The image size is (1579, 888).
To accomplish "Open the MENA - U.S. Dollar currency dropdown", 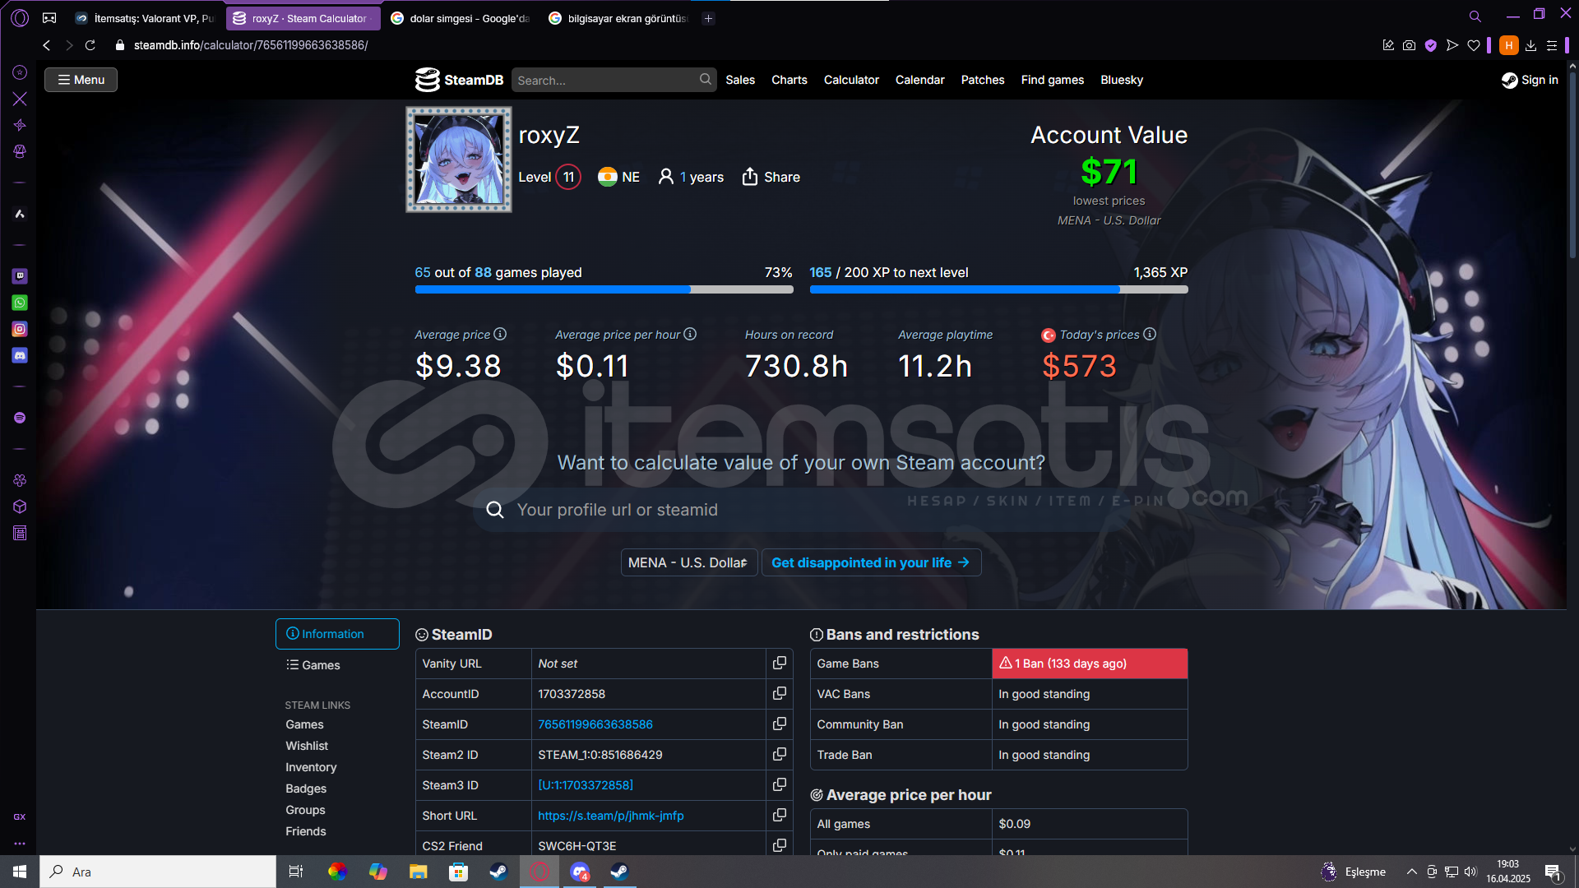I will 689,562.
